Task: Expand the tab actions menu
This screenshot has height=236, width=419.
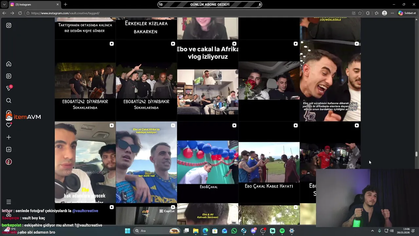Action: 4,4
